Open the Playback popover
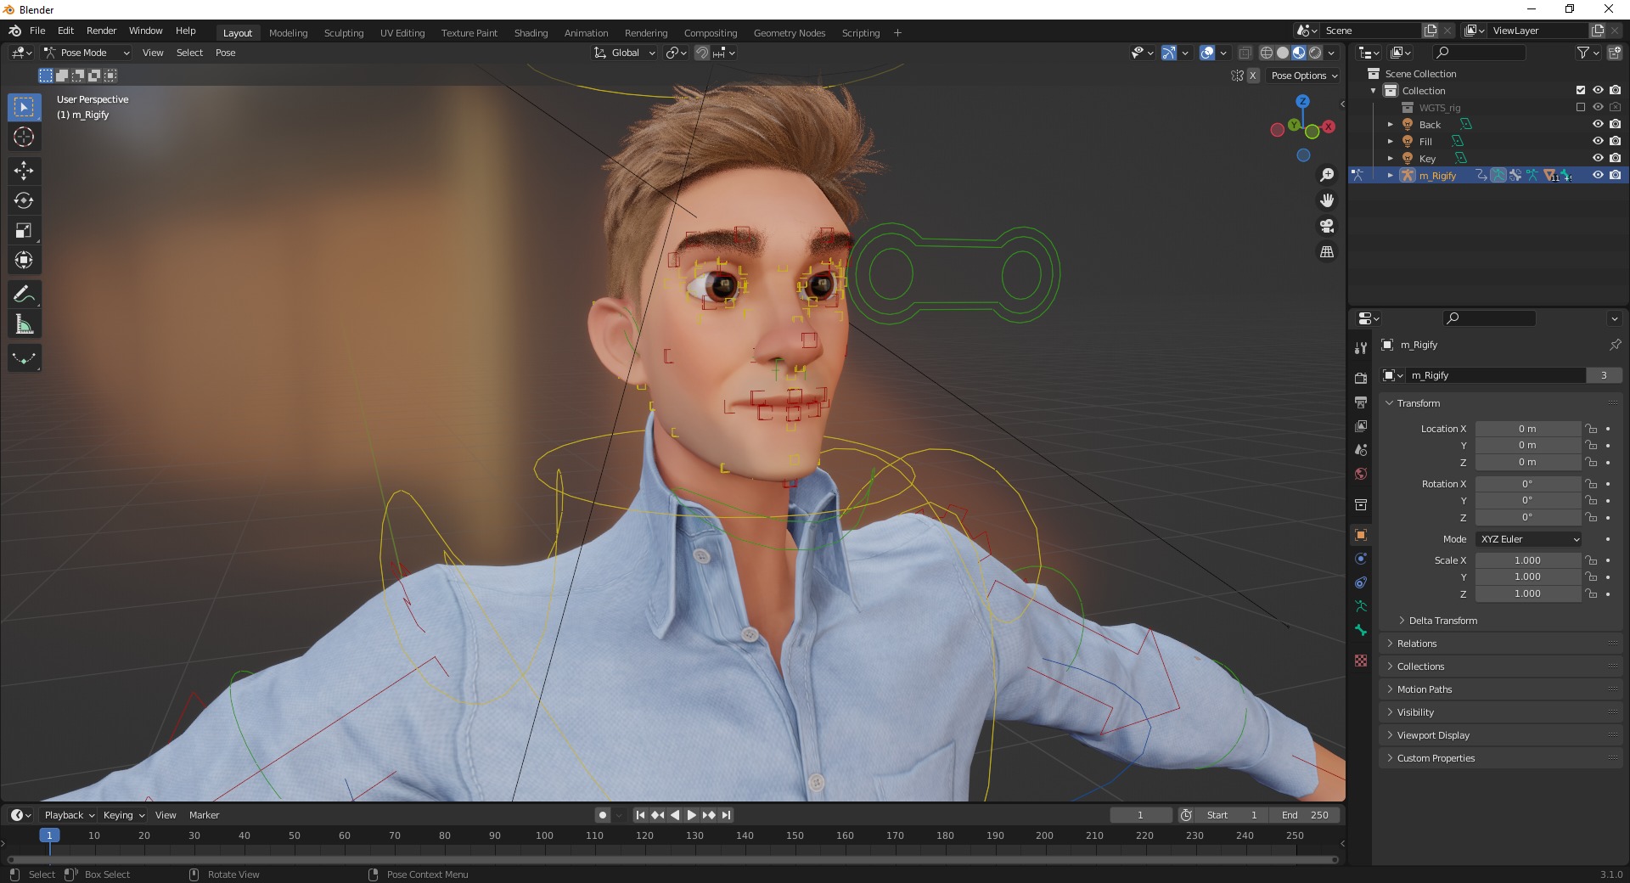Screen dimensions: 1630x883 point(69,815)
